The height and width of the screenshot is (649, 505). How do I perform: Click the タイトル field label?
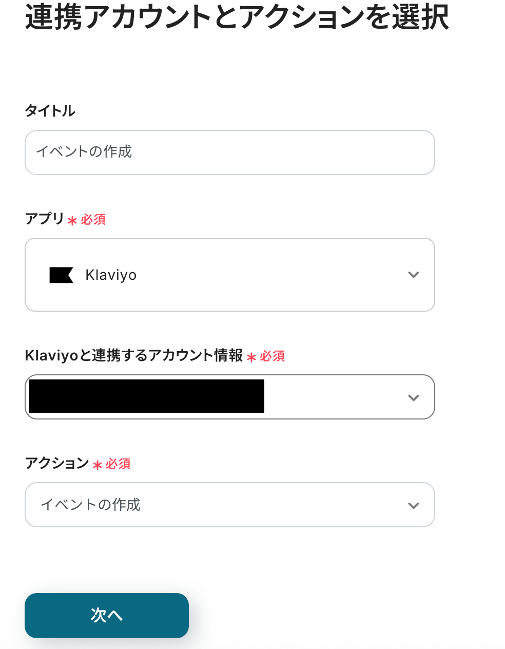click(50, 111)
